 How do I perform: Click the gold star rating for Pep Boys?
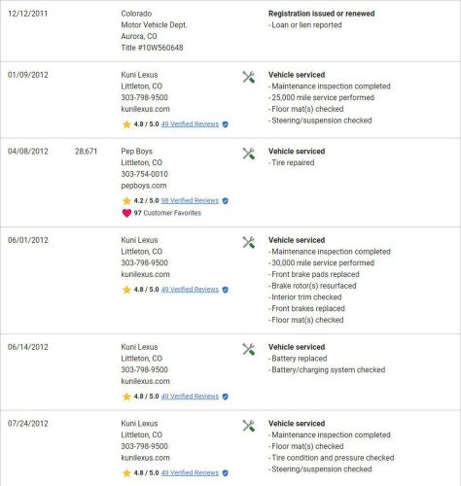(x=126, y=200)
